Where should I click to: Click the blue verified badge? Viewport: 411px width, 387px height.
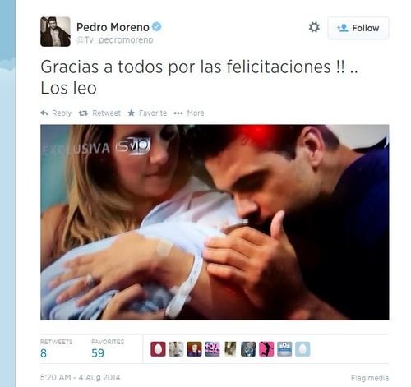pos(157,26)
